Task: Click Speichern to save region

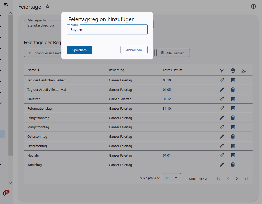Action: [x=79, y=50]
